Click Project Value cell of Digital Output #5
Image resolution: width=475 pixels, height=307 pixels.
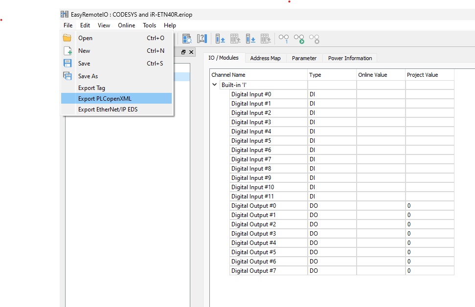(x=430, y=252)
